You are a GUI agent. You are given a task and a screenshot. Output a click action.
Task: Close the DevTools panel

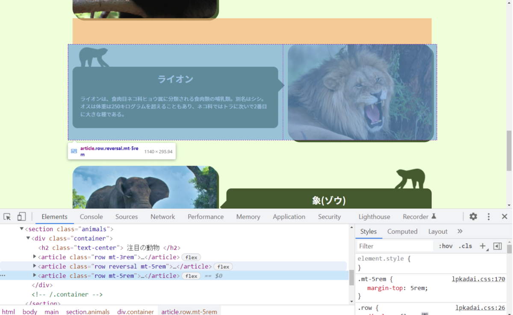point(504,216)
